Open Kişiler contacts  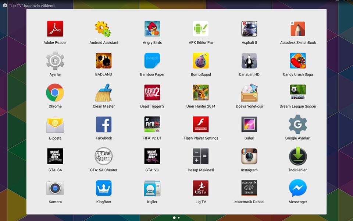(152, 188)
